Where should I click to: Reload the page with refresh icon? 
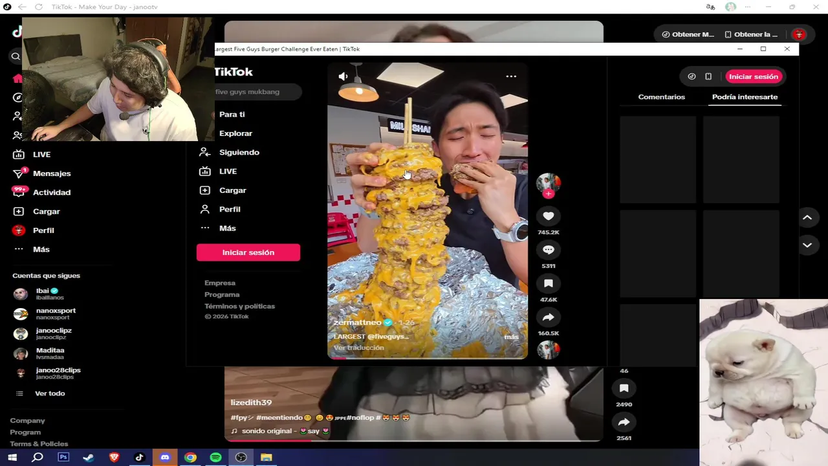(39, 6)
